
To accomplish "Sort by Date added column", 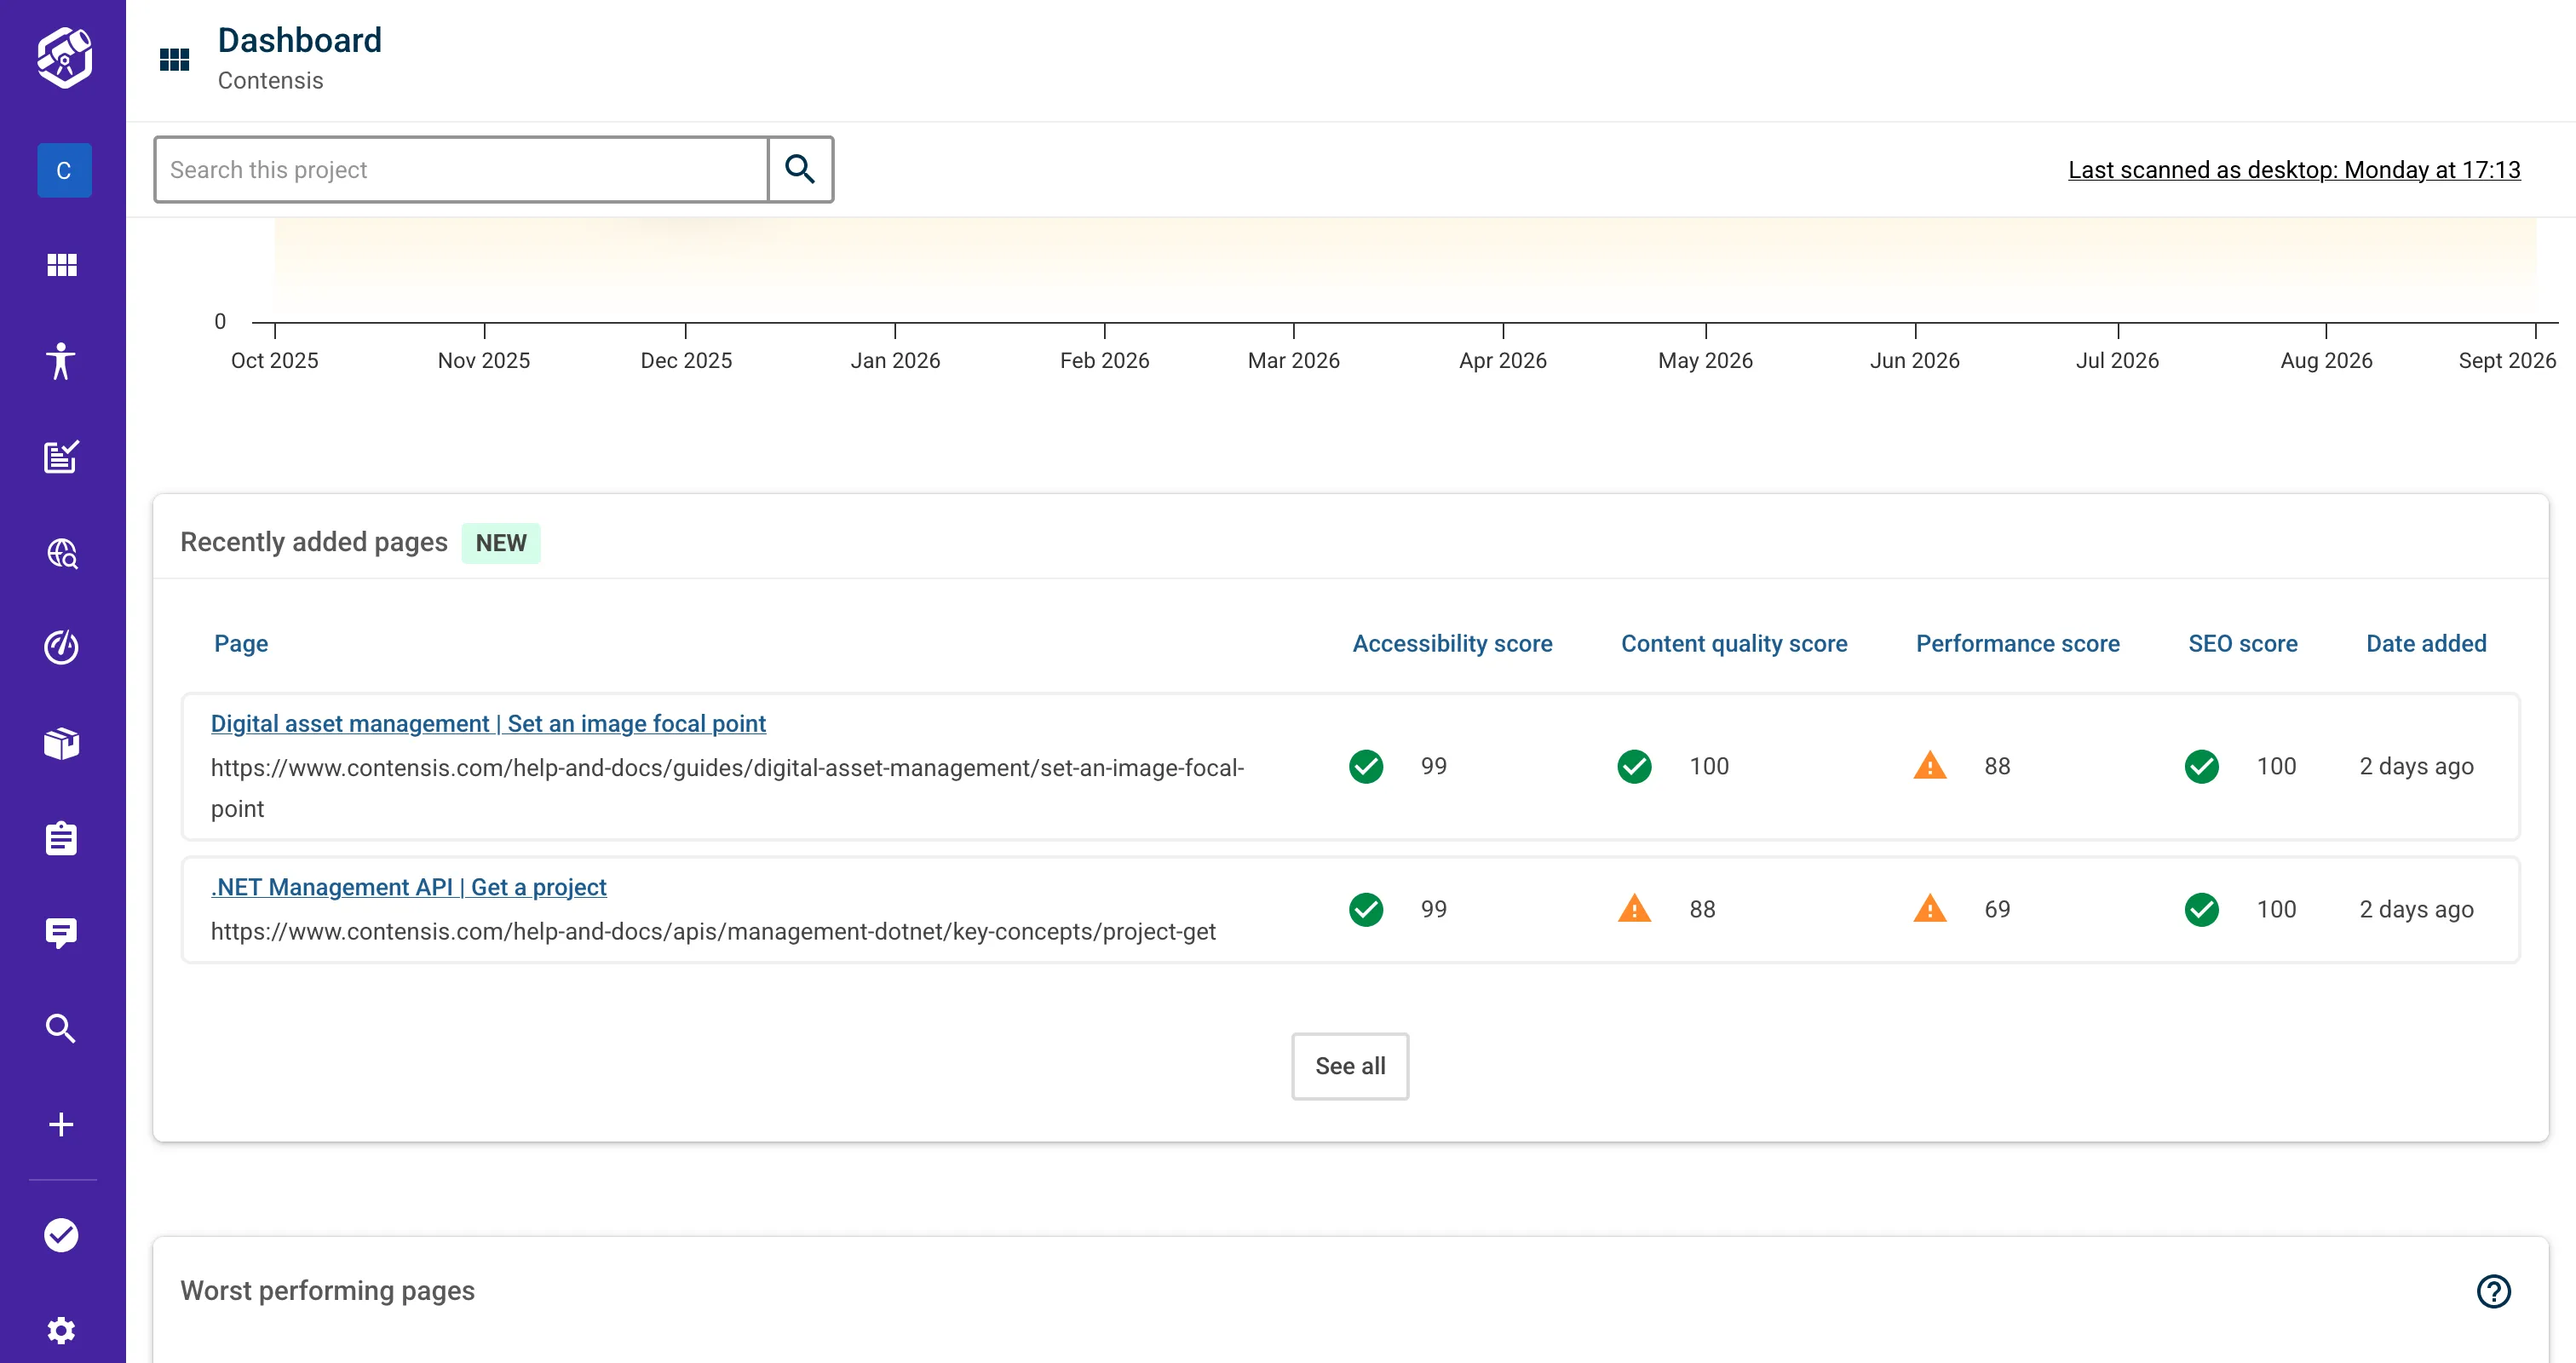I will click(2426, 643).
